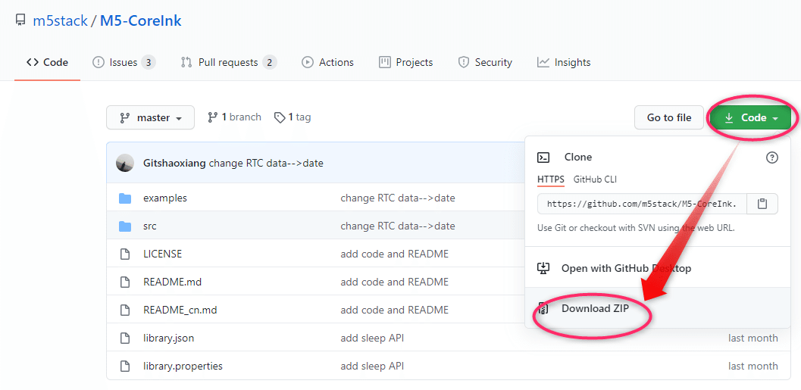Open the examples folder
The width and height of the screenshot is (801, 390).
tap(165, 198)
